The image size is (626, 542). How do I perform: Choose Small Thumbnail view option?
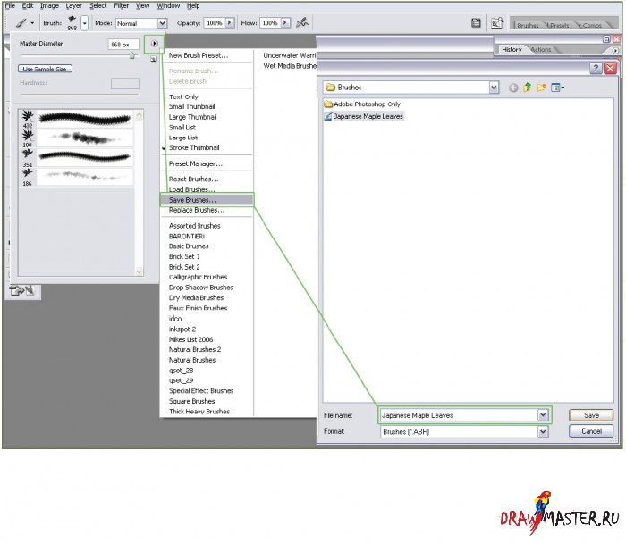pos(191,106)
